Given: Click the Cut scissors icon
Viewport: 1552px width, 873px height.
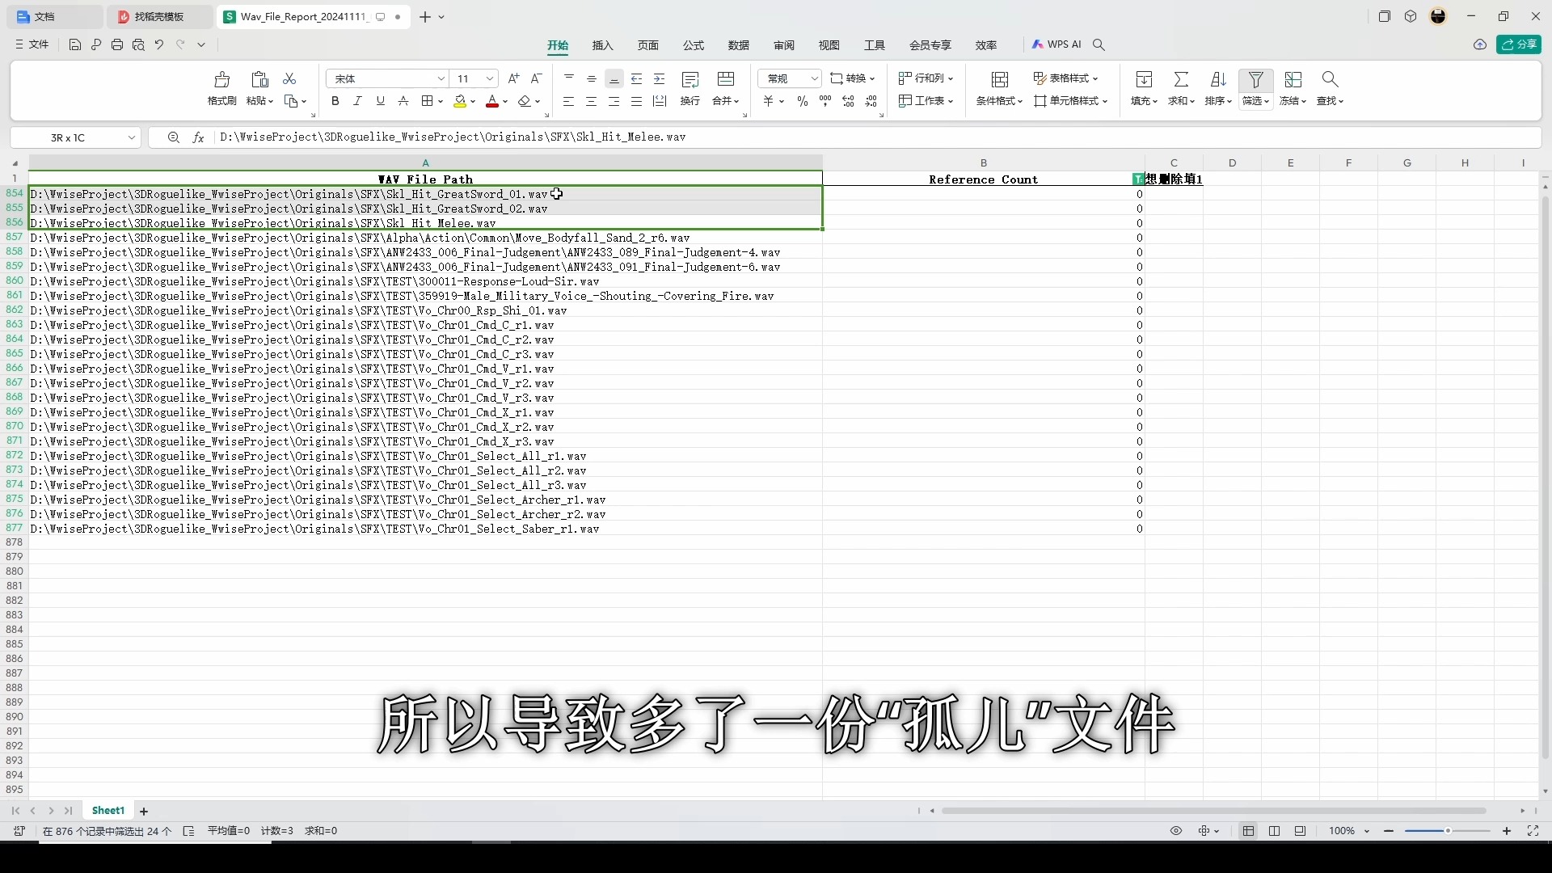Looking at the screenshot, I should tap(289, 78).
